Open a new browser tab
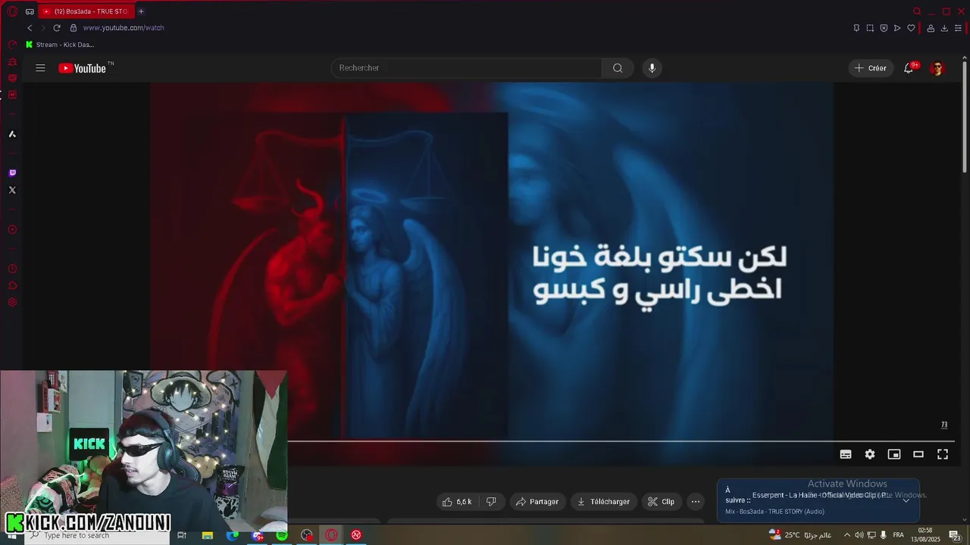This screenshot has width=970, height=545. pyautogui.click(x=141, y=11)
